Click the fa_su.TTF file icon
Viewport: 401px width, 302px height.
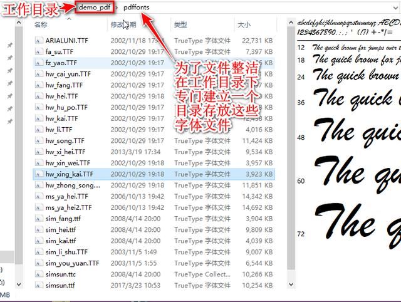39,51
